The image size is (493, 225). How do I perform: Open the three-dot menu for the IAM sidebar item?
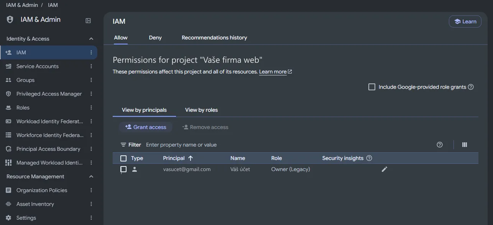coord(91,52)
